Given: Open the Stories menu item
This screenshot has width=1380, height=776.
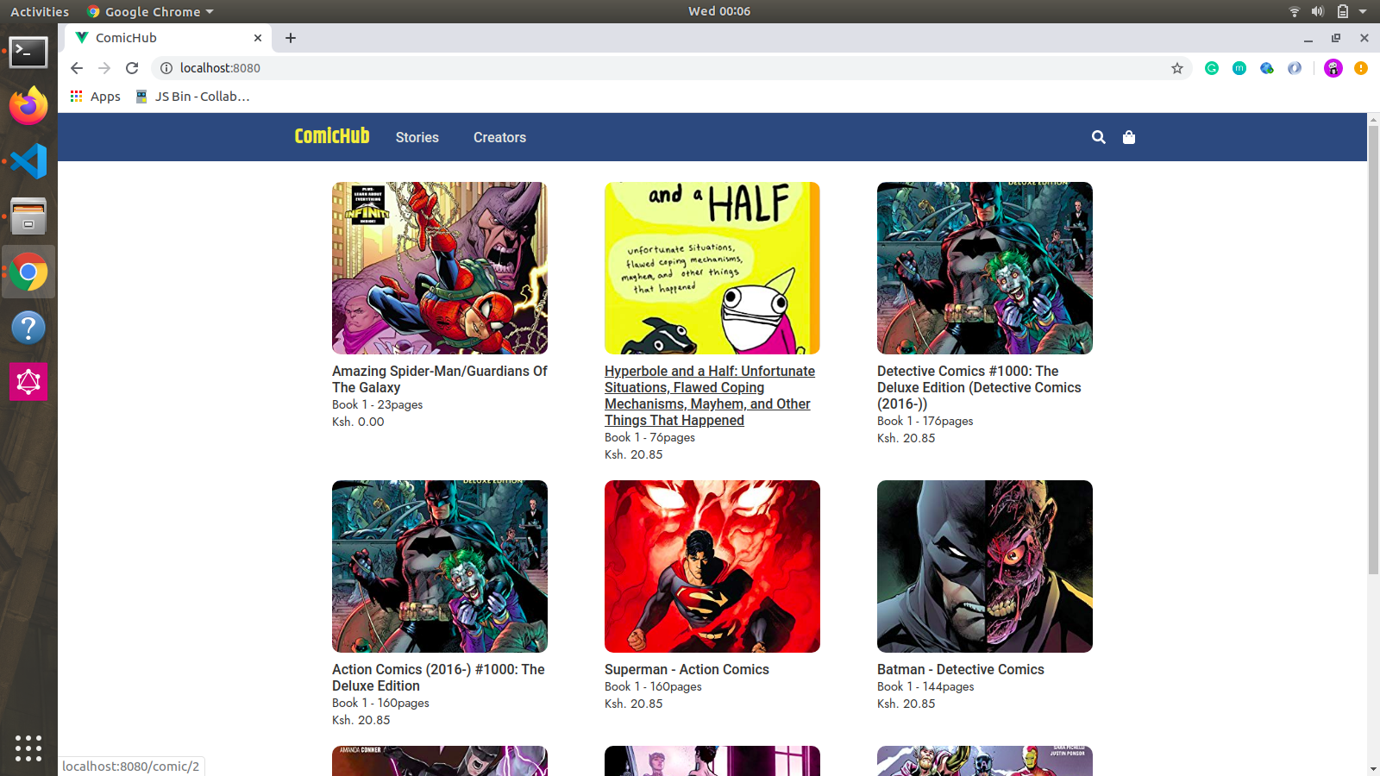Looking at the screenshot, I should (417, 137).
